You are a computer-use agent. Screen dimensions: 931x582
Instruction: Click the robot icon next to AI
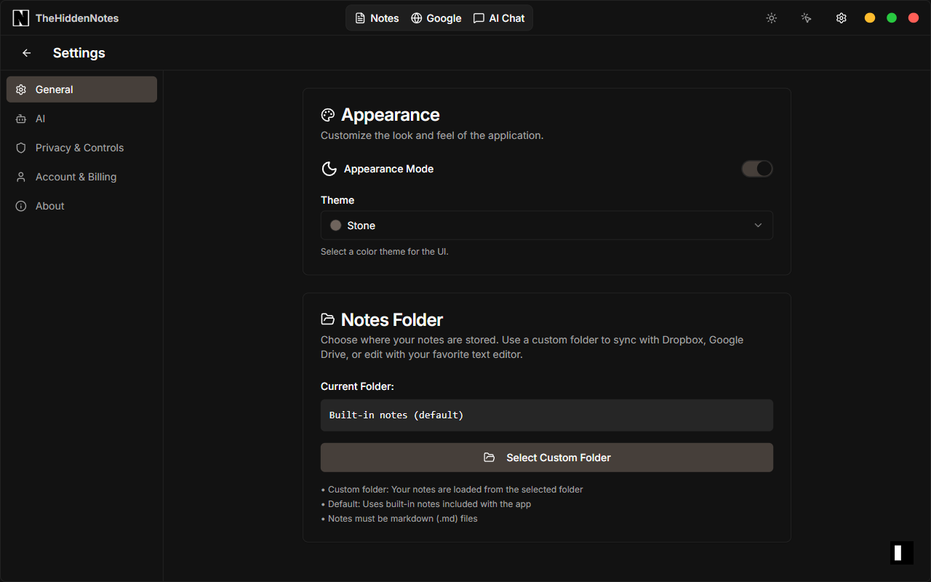[x=20, y=119]
